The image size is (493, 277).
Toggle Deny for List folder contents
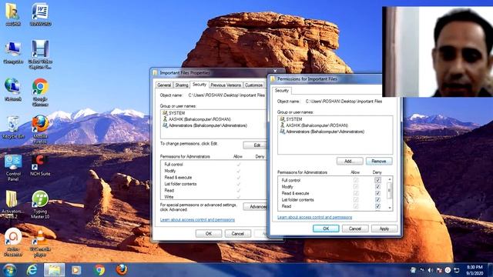click(x=377, y=200)
